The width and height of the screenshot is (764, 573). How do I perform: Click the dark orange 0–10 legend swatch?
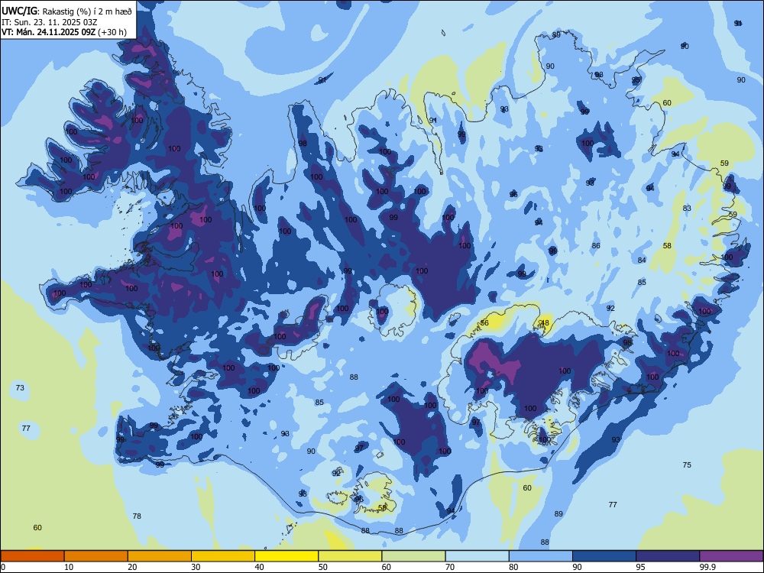tap(32, 556)
